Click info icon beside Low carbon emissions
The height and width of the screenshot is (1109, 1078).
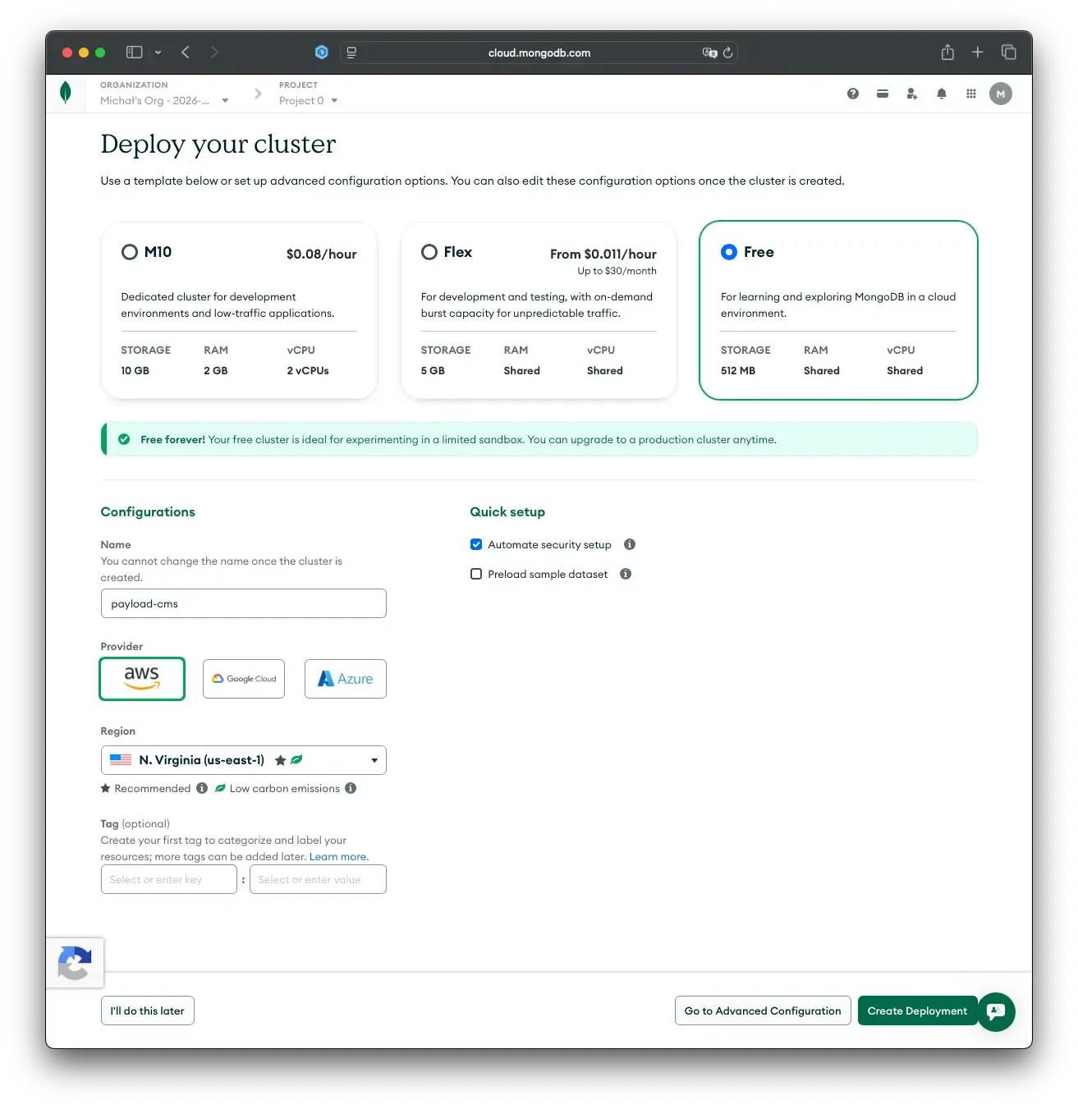click(x=351, y=788)
